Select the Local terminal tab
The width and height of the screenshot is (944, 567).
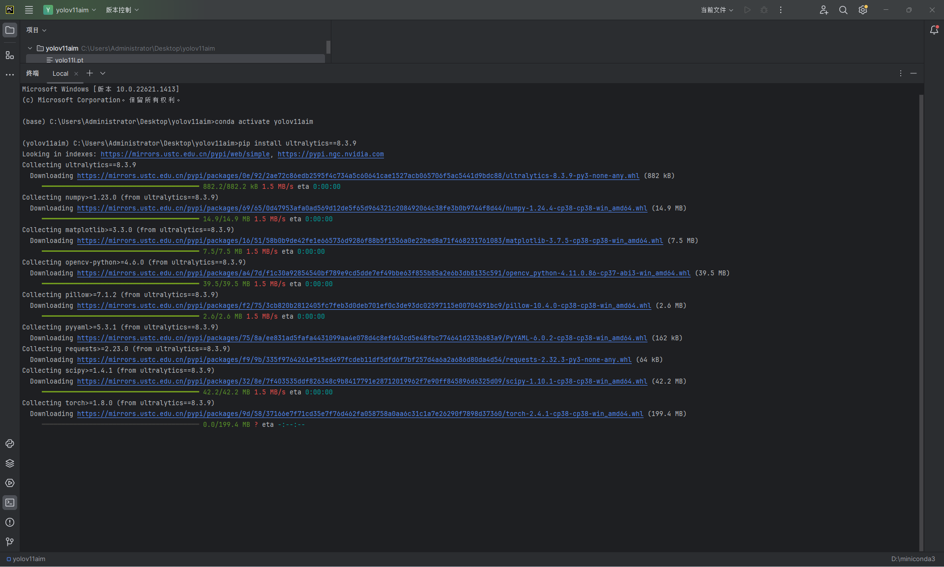point(60,73)
